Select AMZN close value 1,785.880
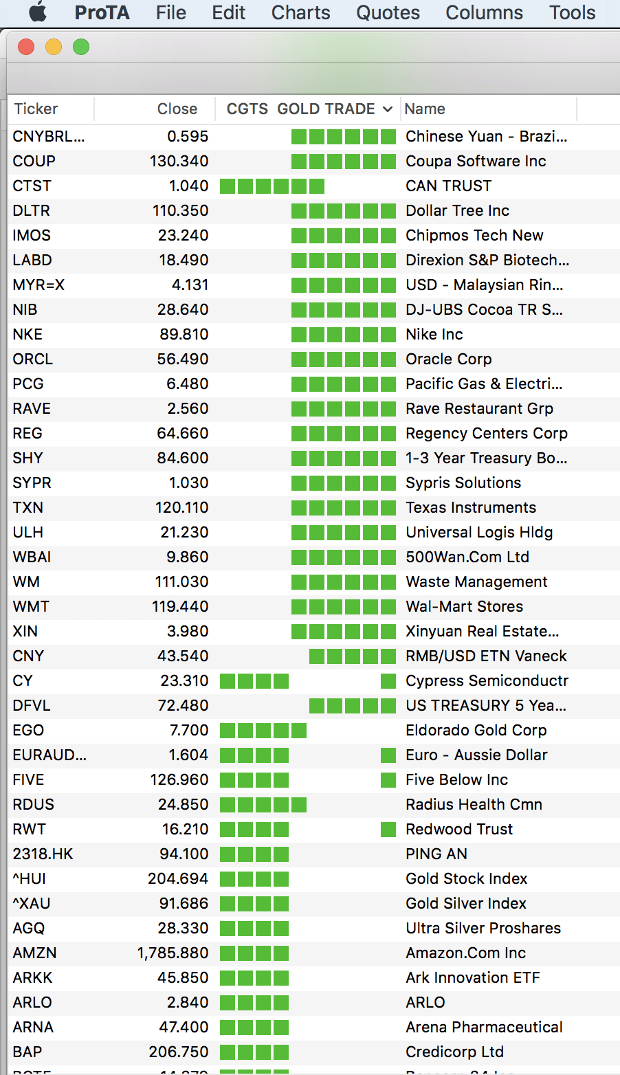The image size is (620, 1075). pos(173,953)
